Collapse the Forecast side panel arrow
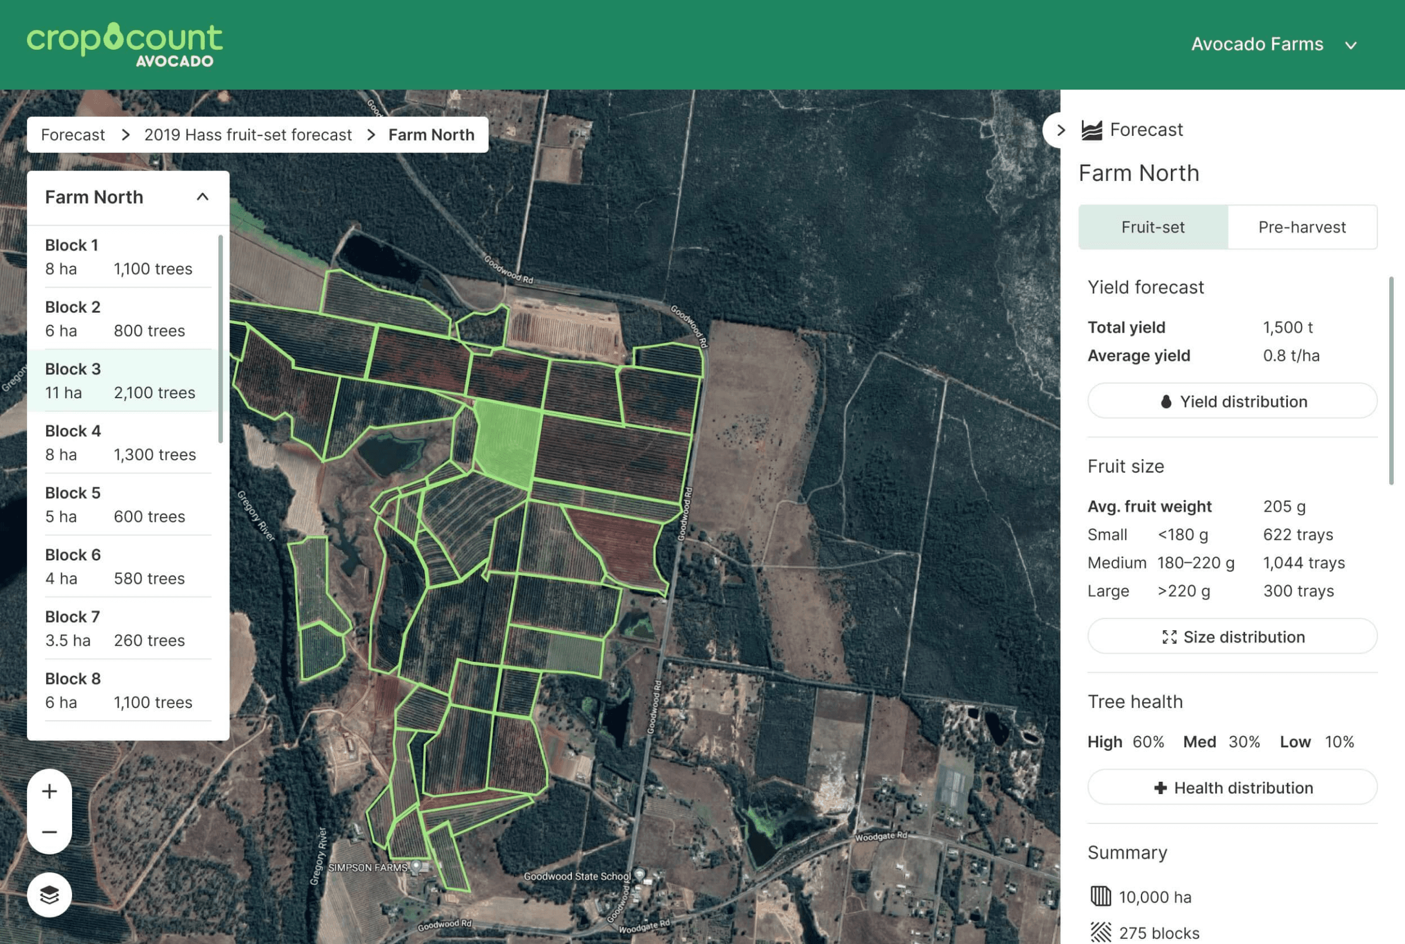Image resolution: width=1405 pixels, height=944 pixels. coord(1060,130)
